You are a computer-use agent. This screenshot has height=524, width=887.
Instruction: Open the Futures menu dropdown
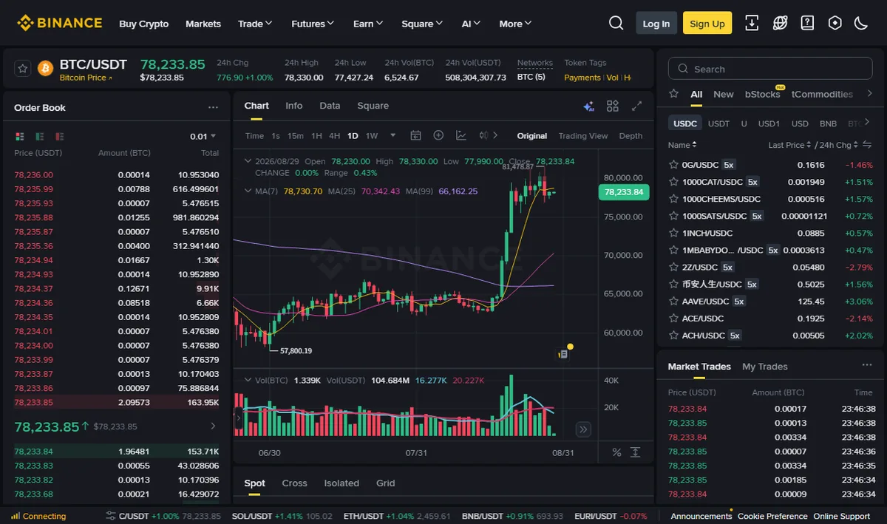(x=313, y=24)
